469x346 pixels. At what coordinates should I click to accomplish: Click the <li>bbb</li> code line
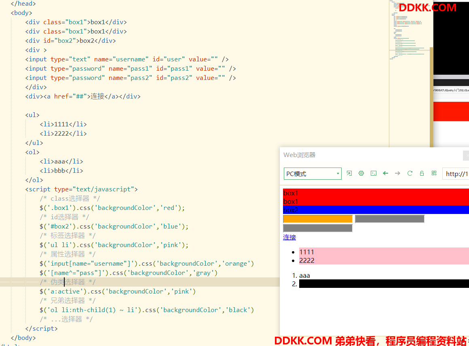(61, 170)
